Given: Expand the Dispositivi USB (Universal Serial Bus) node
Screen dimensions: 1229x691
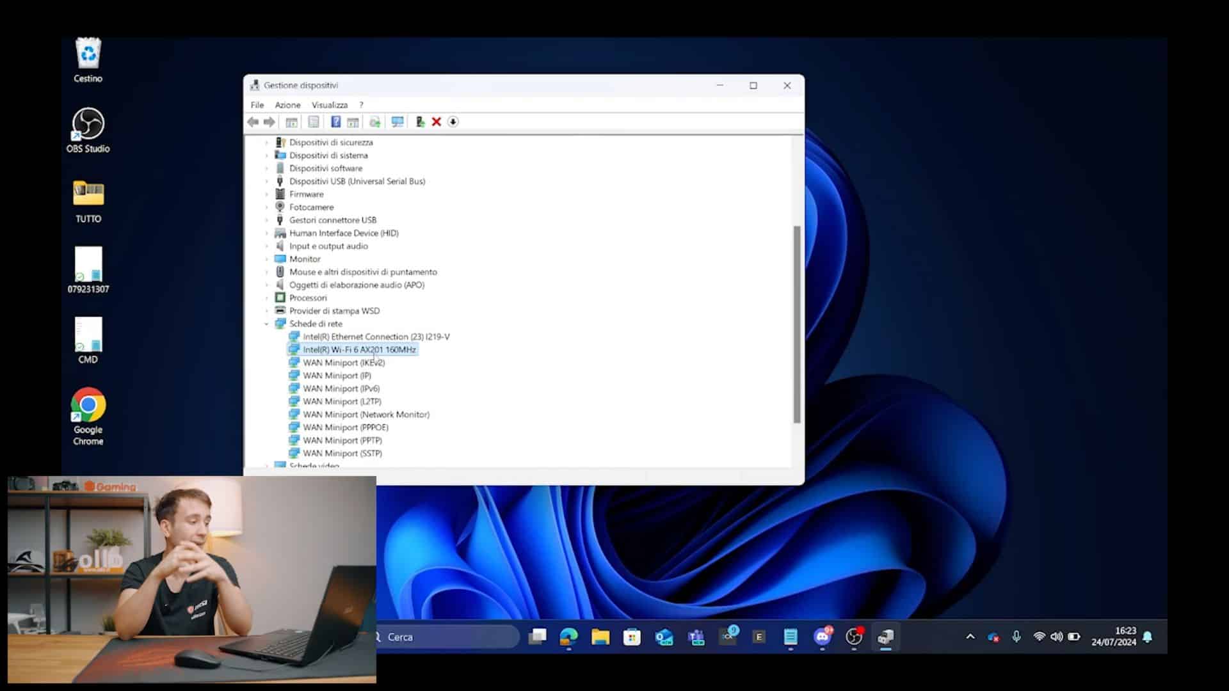Looking at the screenshot, I should 267,182.
